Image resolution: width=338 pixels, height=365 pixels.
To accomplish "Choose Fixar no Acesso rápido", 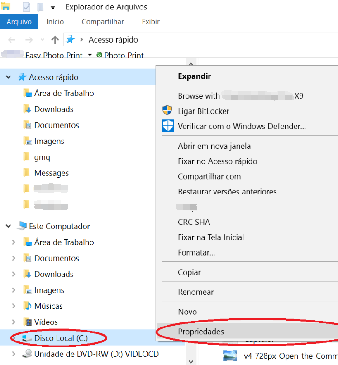I will pyautogui.click(x=217, y=161).
